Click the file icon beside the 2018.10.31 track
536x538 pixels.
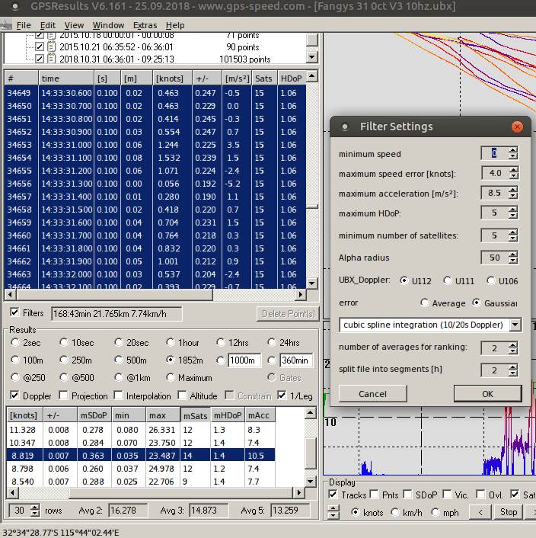tap(51, 59)
